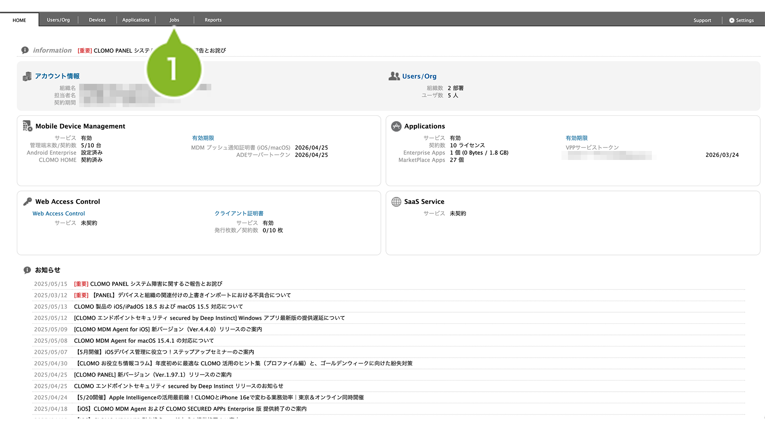Open macOS 15.4.1 support notice

click(x=144, y=341)
